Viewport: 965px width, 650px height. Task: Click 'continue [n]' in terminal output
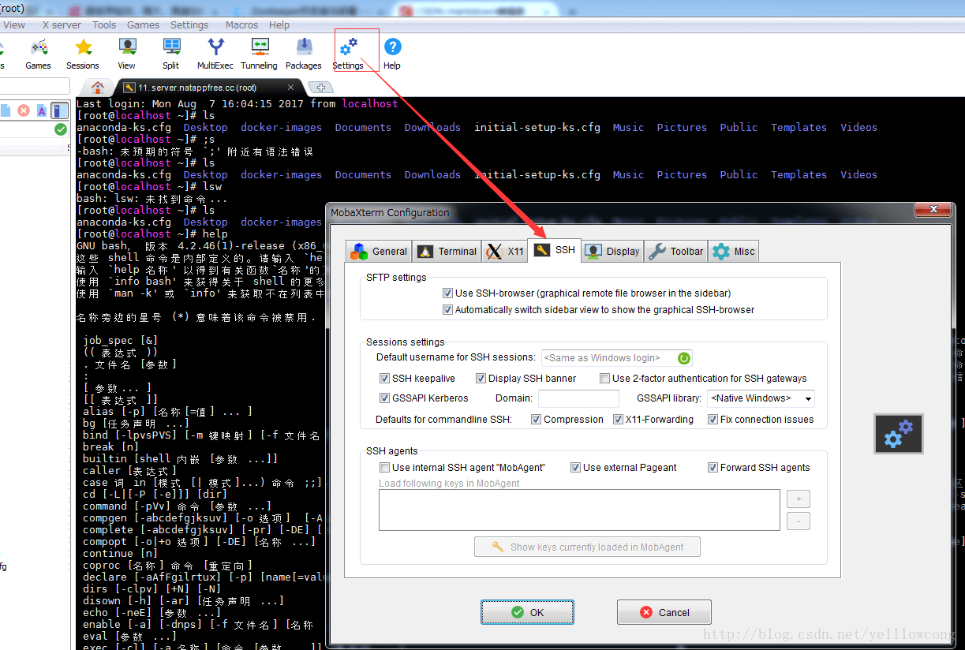(x=121, y=554)
